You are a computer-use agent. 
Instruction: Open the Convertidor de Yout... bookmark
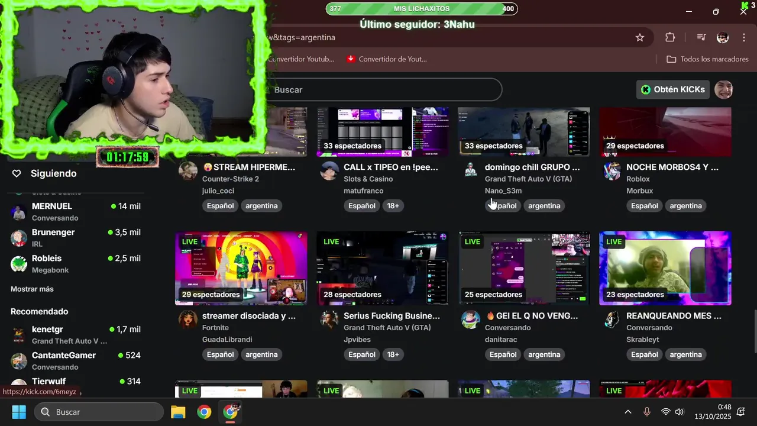click(x=387, y=59)
